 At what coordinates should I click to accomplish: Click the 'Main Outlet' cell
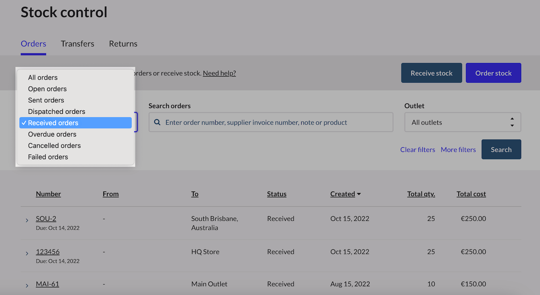pos(209,284)
